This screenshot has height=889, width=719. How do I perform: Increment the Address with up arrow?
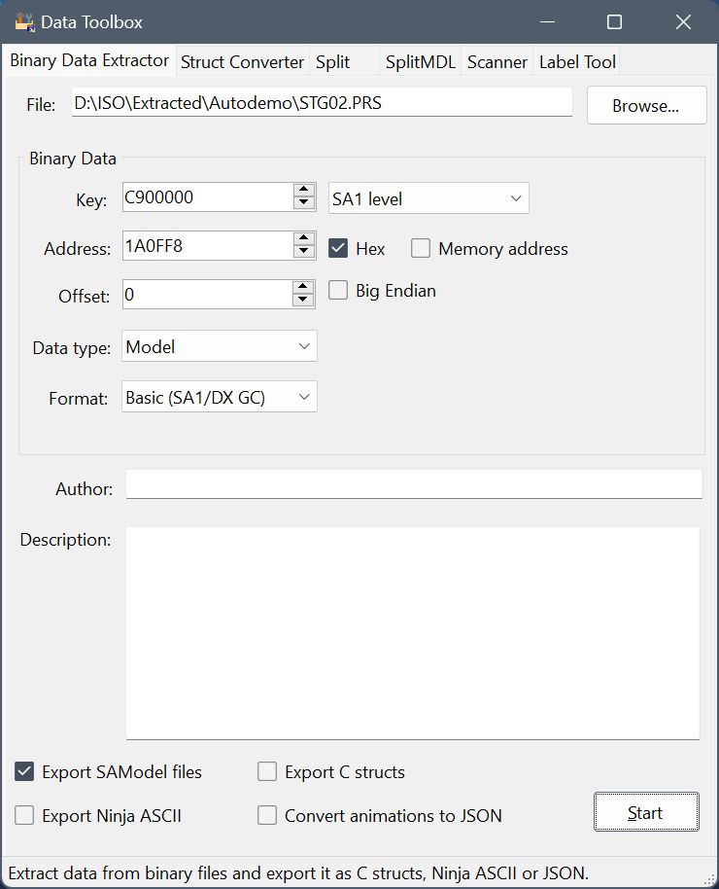tap(304, 238)
